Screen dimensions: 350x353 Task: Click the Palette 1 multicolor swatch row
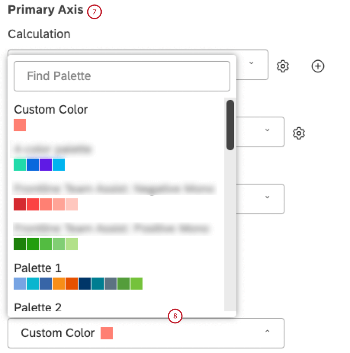pyautogui.click(x=78, y=283)
